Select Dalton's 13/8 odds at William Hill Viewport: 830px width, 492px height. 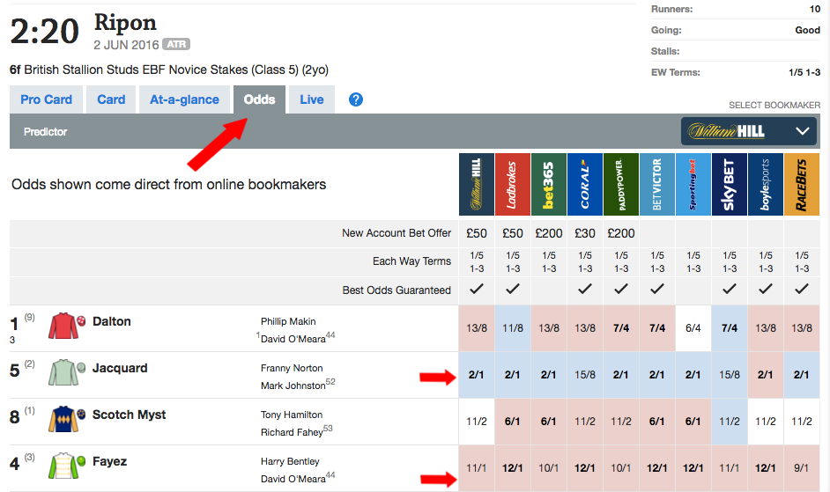477,328
